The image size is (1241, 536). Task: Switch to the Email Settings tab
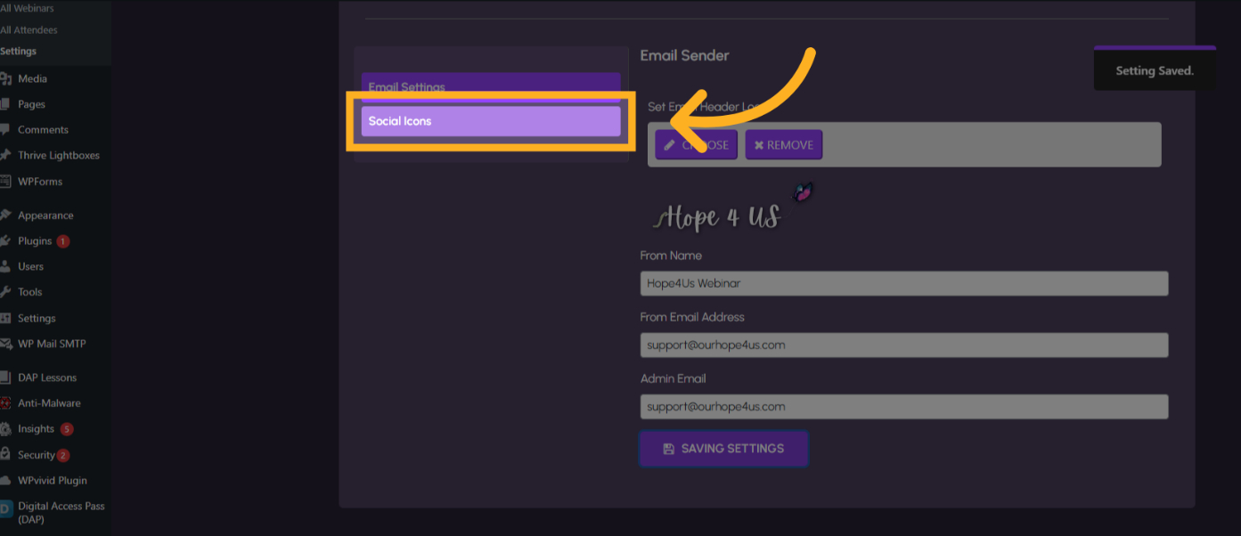[490, 86]
